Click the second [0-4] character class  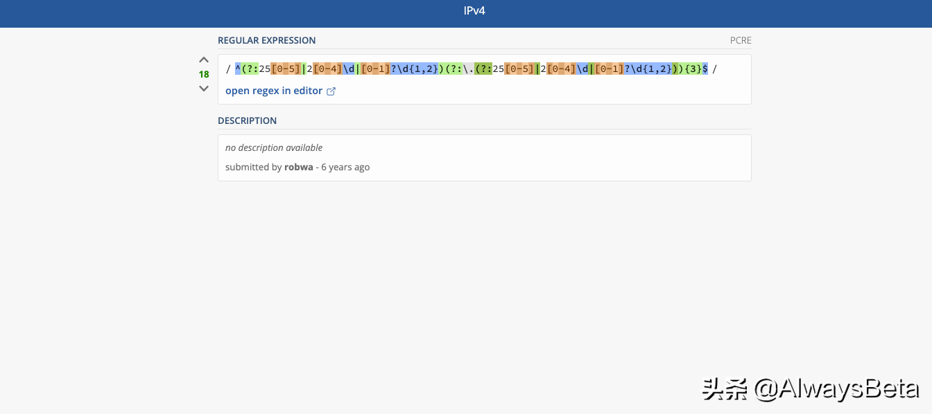click(562, 69)
